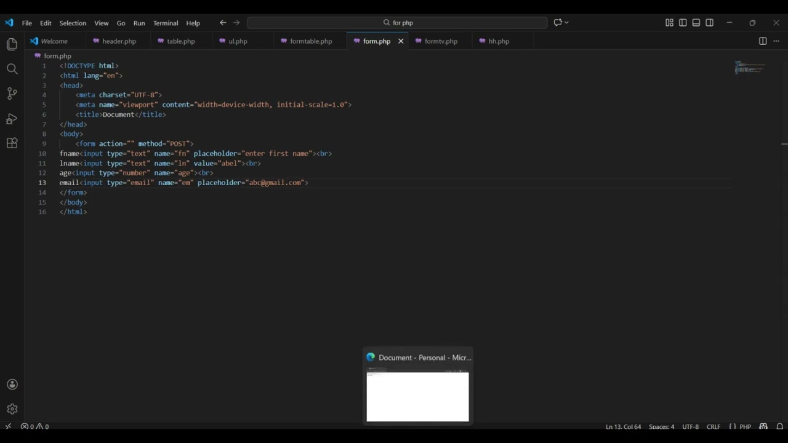This screenshot has width=788, height=443.
Task: Open the Accounts menu icon
Action: 12,385
